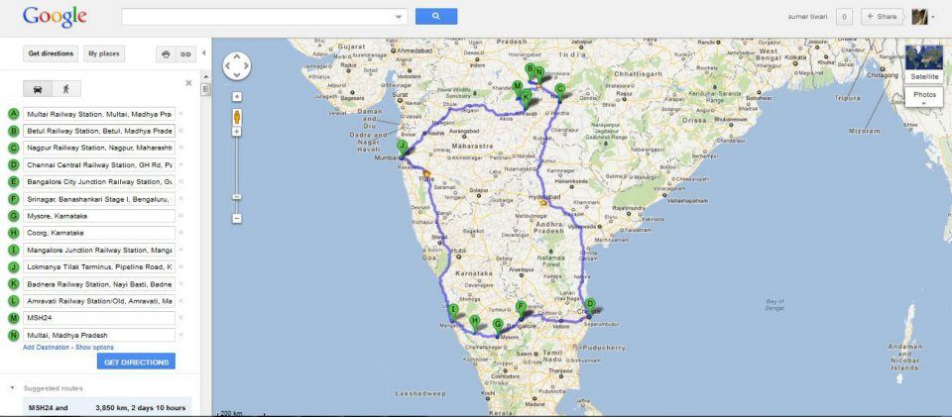
Task: Open the search box suggestion dropdown arrow
Action: (399, 17)
